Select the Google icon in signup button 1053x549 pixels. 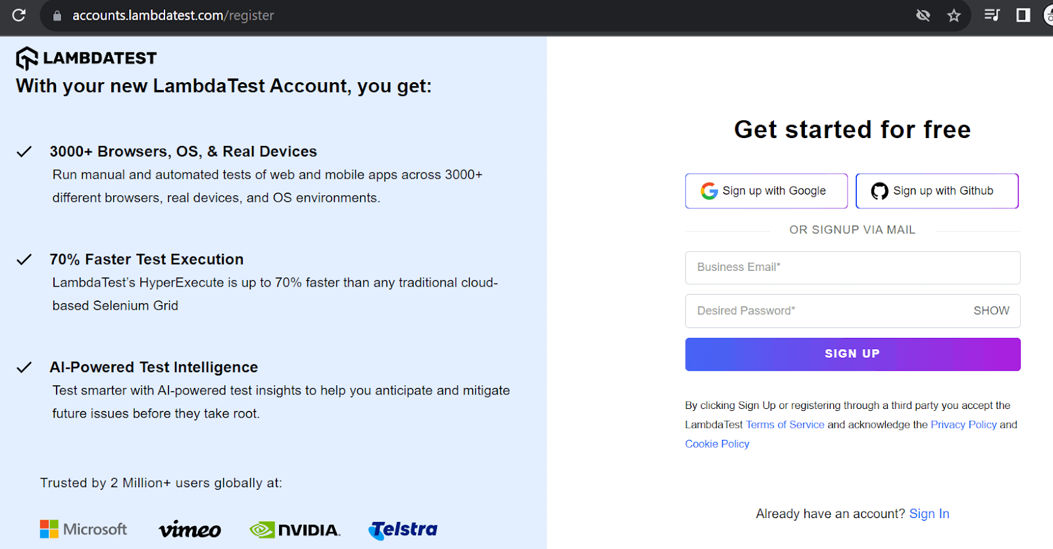pos(708,191)
